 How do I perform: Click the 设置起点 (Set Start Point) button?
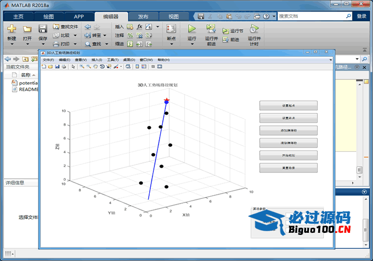(288, 105)
